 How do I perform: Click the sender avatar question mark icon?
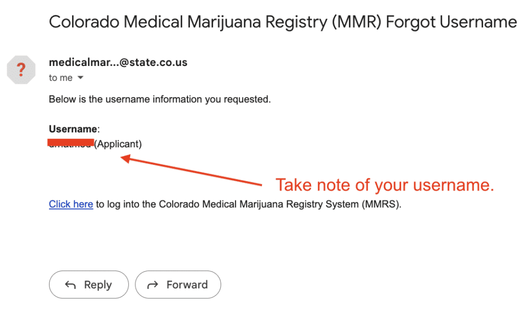(21, 70)
